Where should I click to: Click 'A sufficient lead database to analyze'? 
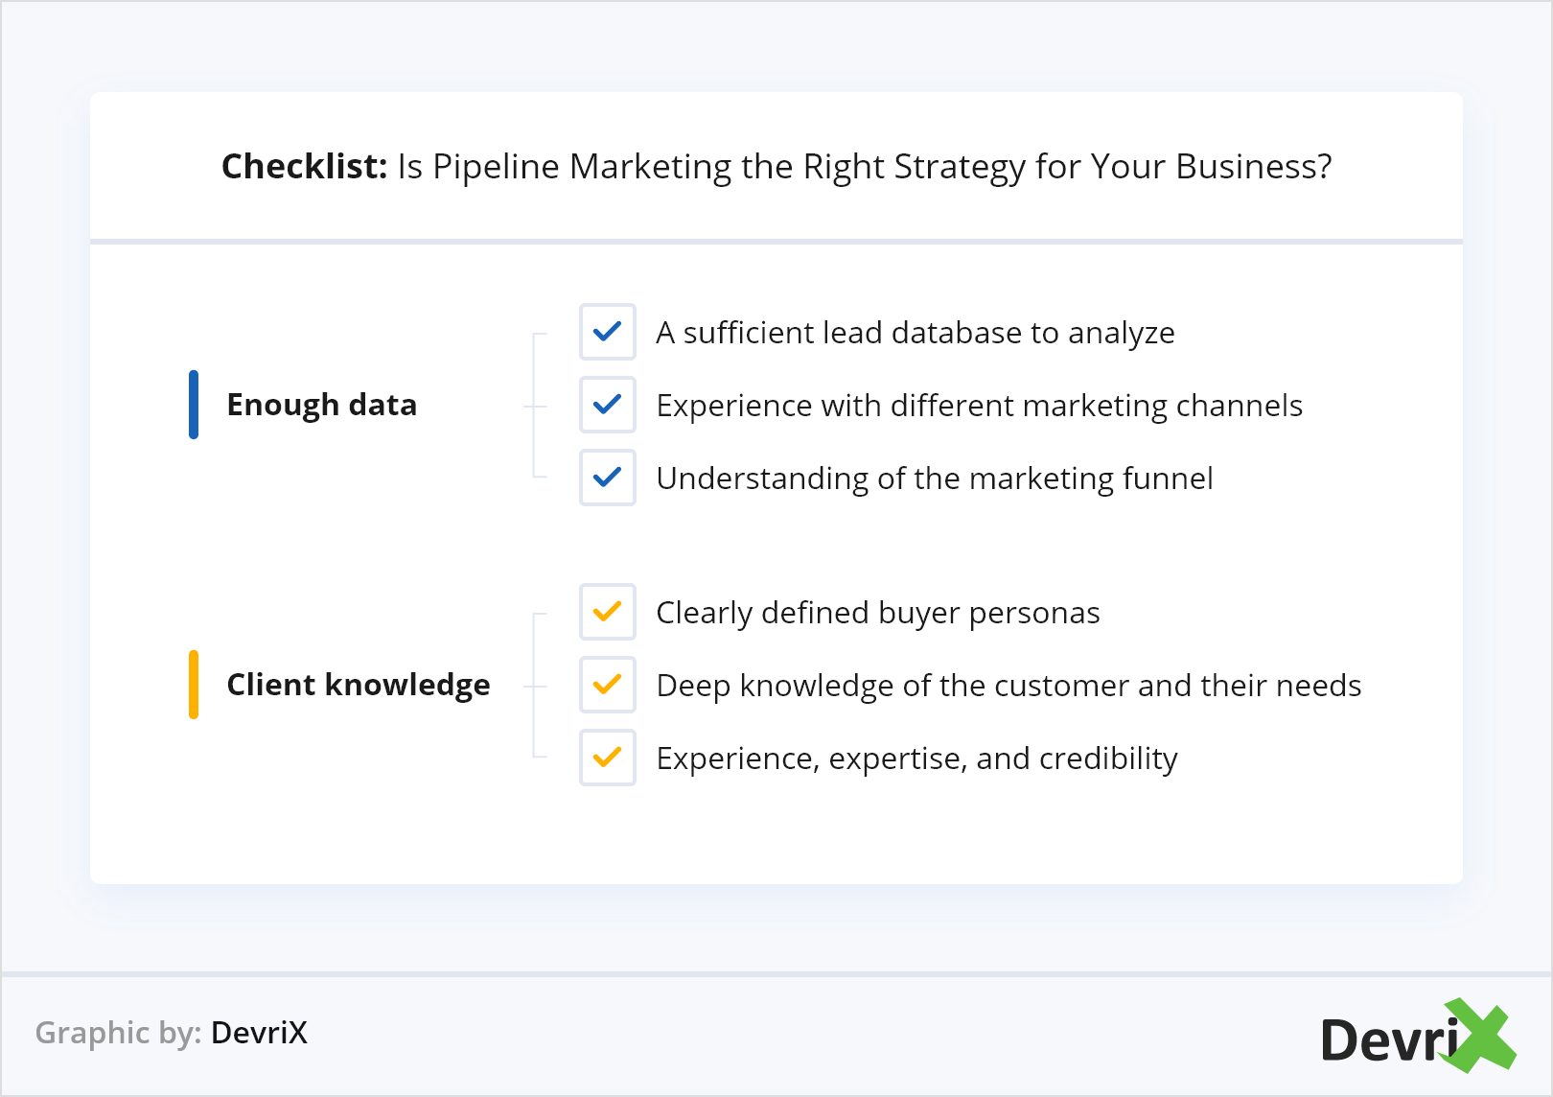click(915, 333)
